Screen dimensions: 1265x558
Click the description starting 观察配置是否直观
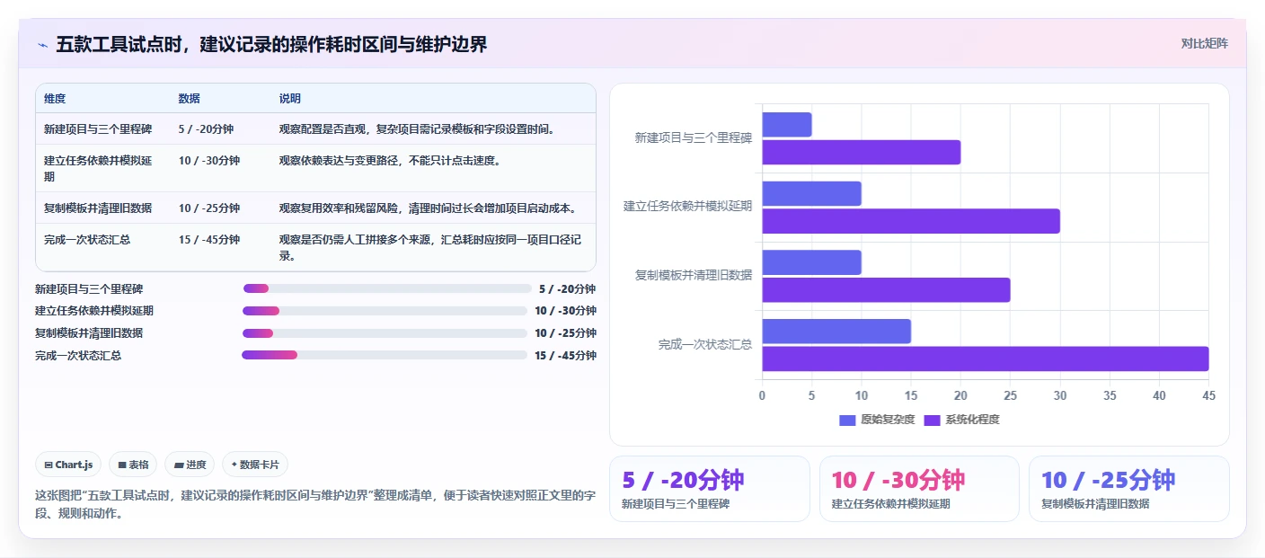(x=418, y=129)
